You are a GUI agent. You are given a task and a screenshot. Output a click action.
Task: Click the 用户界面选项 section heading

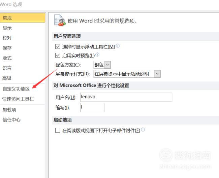pos(67,36)
